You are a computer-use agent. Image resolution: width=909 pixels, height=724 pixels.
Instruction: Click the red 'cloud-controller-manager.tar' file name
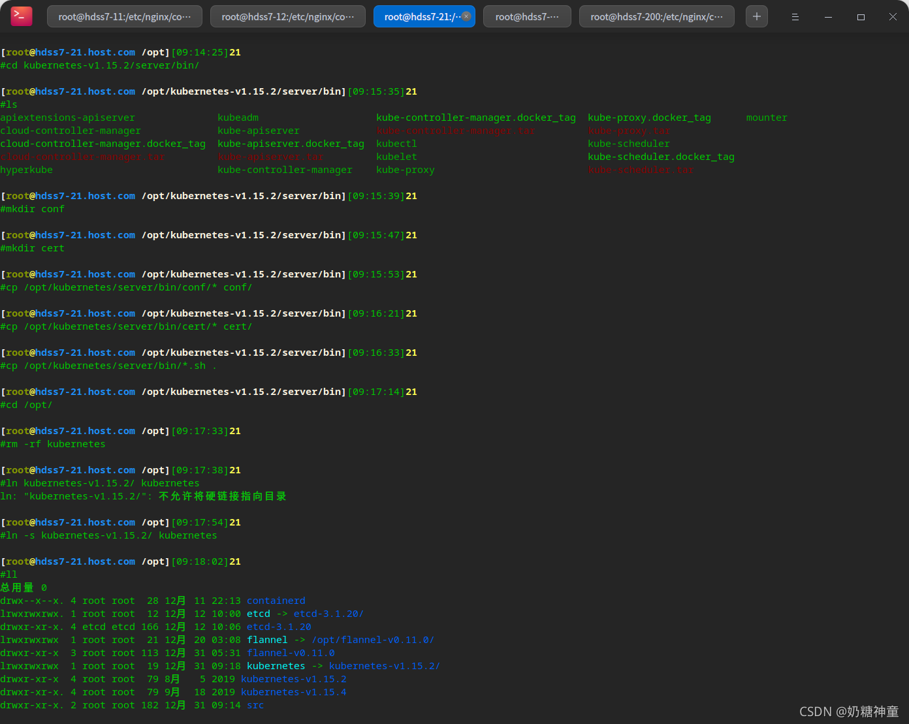tap(82, 157)
